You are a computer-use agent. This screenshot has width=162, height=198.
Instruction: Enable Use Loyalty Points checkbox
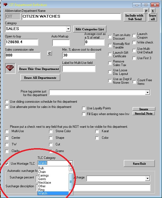(84, 108)
